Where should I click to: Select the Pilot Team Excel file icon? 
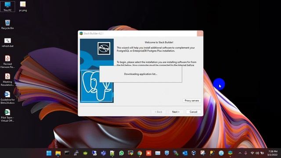7,115
